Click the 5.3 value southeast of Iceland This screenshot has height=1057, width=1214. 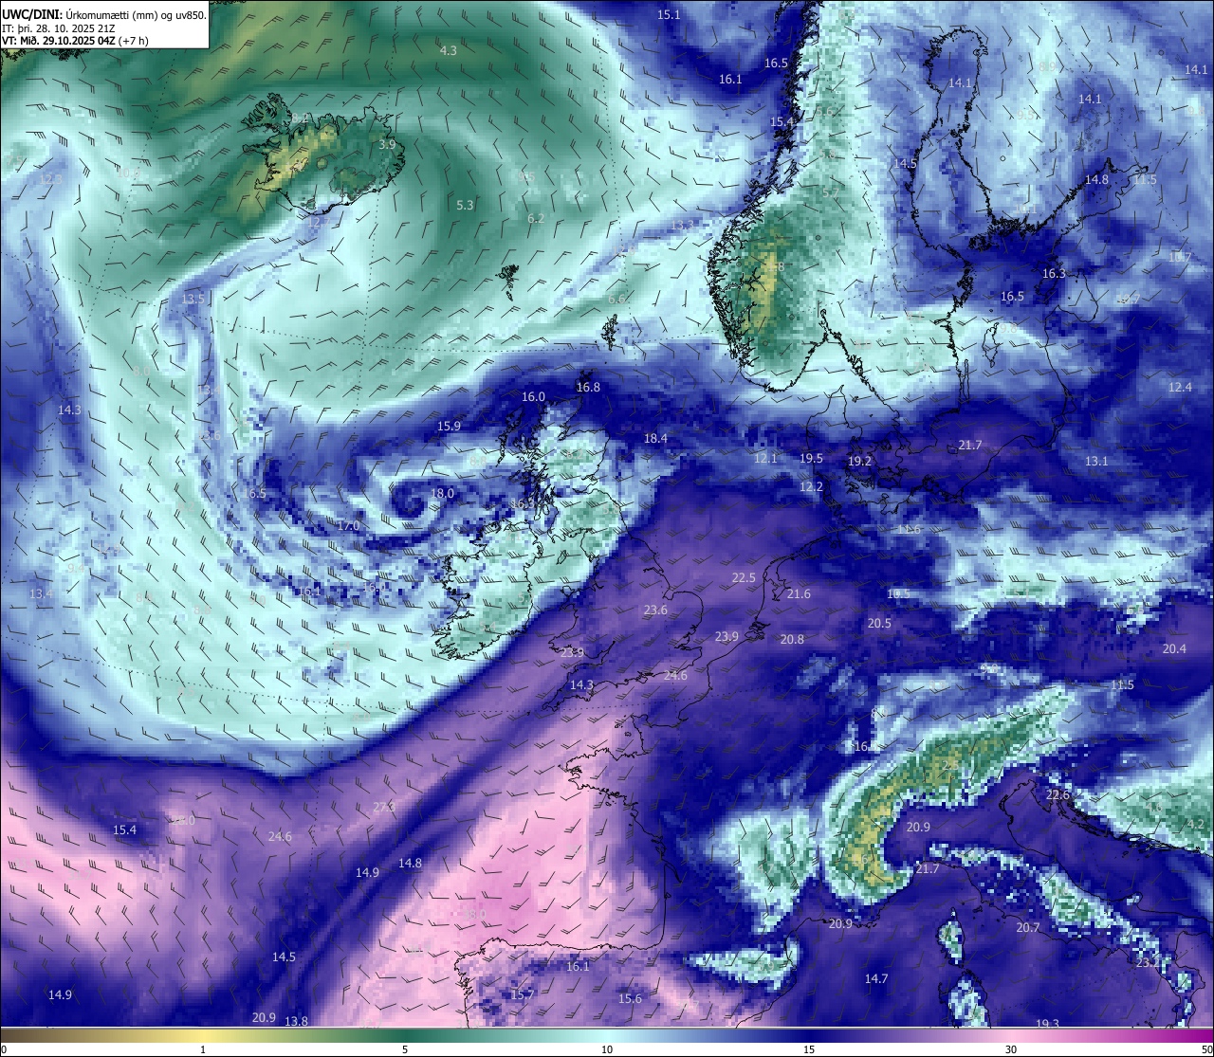coord(465,206)
